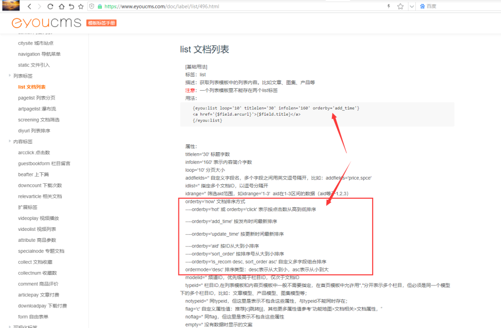Image resolution: width=501 pixels, height=328 pixels.
Task: Go forward with the browser forward arrow
Action: point(40,7)
